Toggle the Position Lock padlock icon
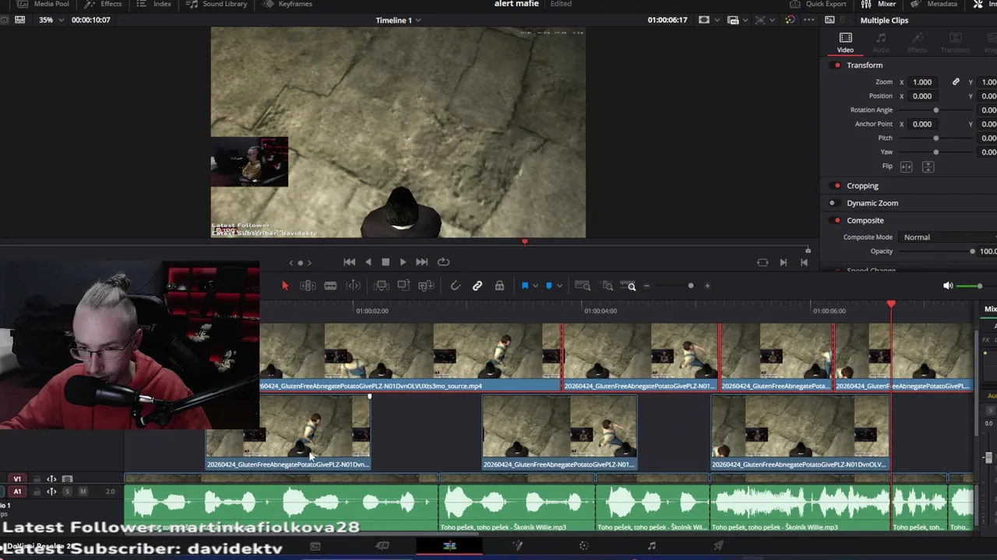The height and width of the screenshot is (560, 997). 499,286
